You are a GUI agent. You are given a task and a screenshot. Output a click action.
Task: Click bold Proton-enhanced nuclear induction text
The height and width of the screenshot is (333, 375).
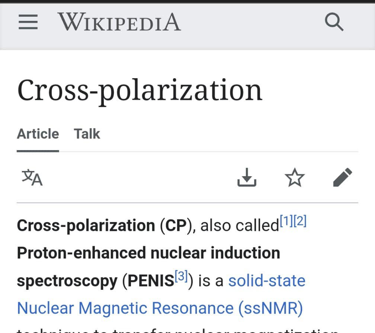coord(148,253)
